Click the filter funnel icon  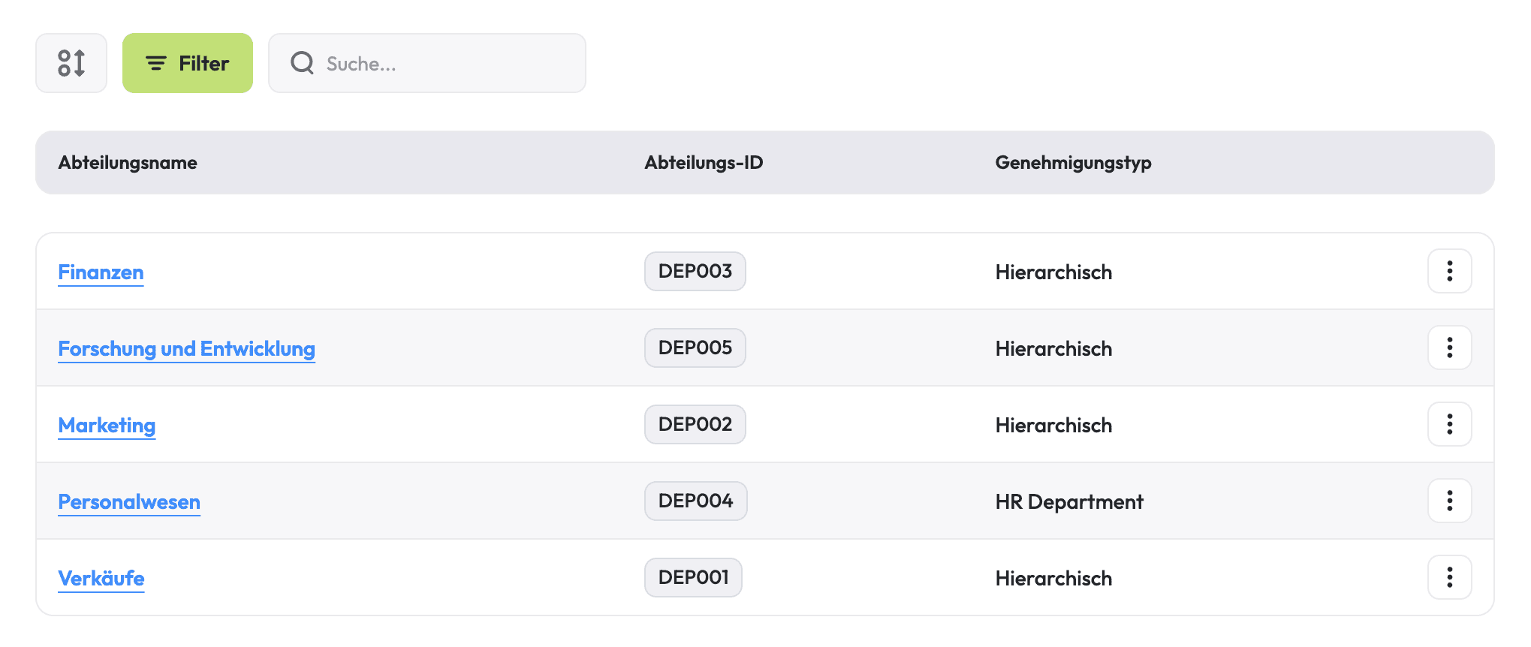click(155, 63)
